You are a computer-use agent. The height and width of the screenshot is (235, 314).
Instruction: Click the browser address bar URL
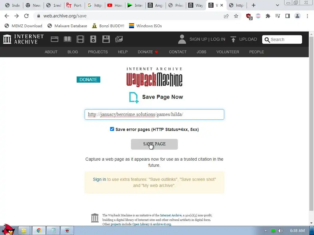pos(65,16)
